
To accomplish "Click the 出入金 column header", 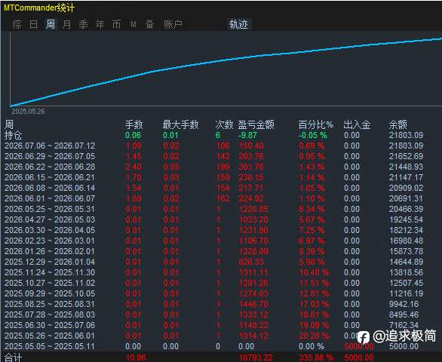I will tap(357, 124).
